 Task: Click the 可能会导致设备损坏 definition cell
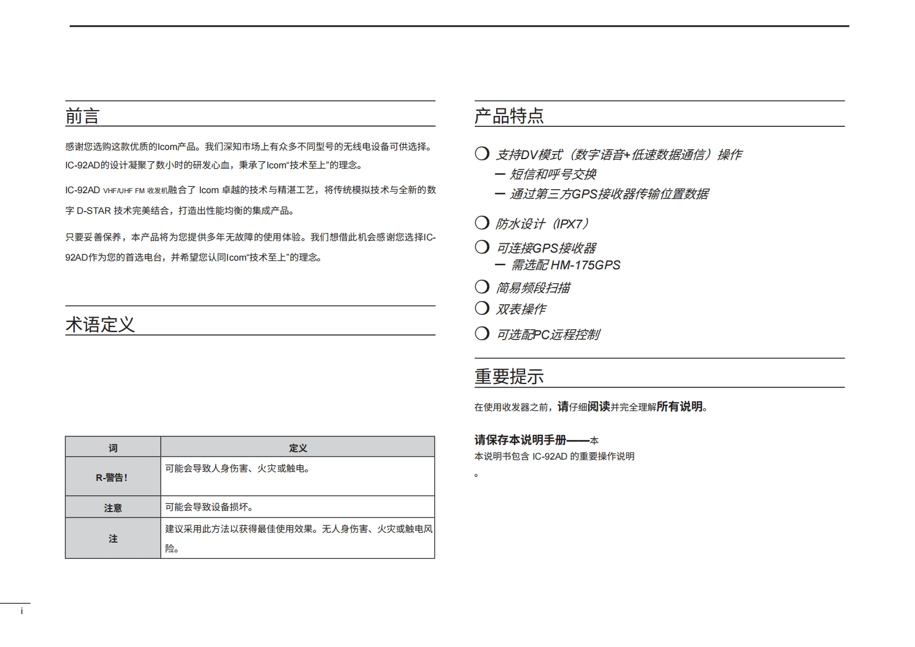click(x=209, y=507)
